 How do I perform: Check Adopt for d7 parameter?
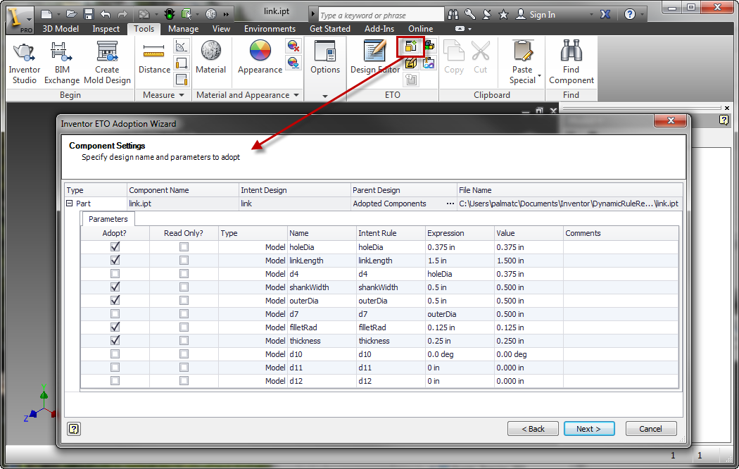tap(115, 313)
